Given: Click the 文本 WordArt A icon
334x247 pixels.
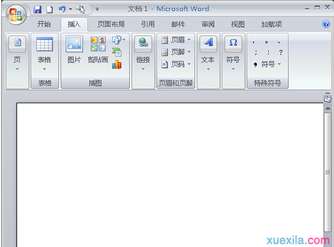Looking at the screenshot, I should coord(208,44).
